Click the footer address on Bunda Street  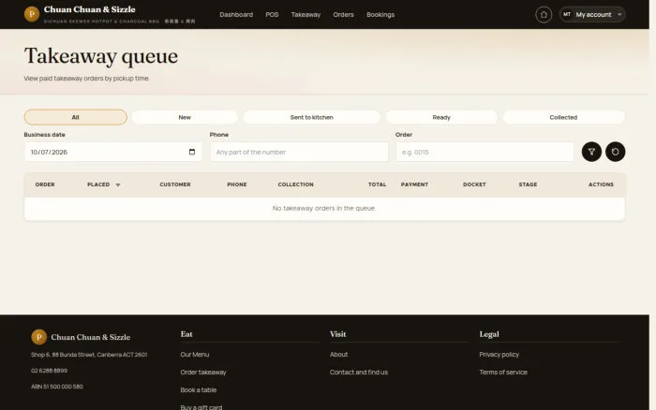(x=89, y=355)
